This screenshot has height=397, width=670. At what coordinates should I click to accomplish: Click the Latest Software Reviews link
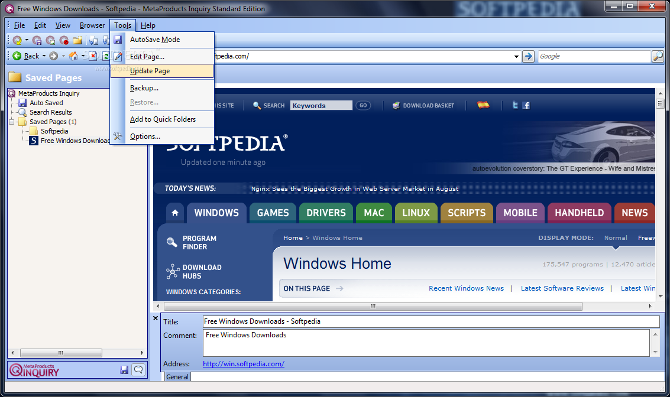(562, 288)
